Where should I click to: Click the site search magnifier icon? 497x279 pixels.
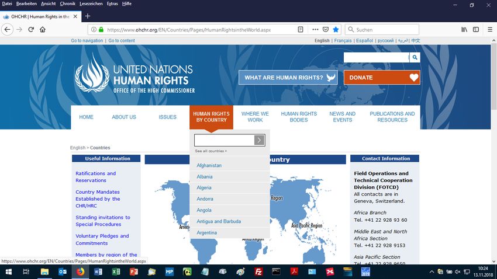415,57
